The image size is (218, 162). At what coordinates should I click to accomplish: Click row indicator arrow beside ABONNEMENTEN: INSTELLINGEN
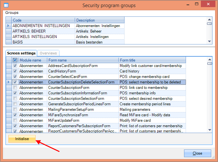(8, 25)
